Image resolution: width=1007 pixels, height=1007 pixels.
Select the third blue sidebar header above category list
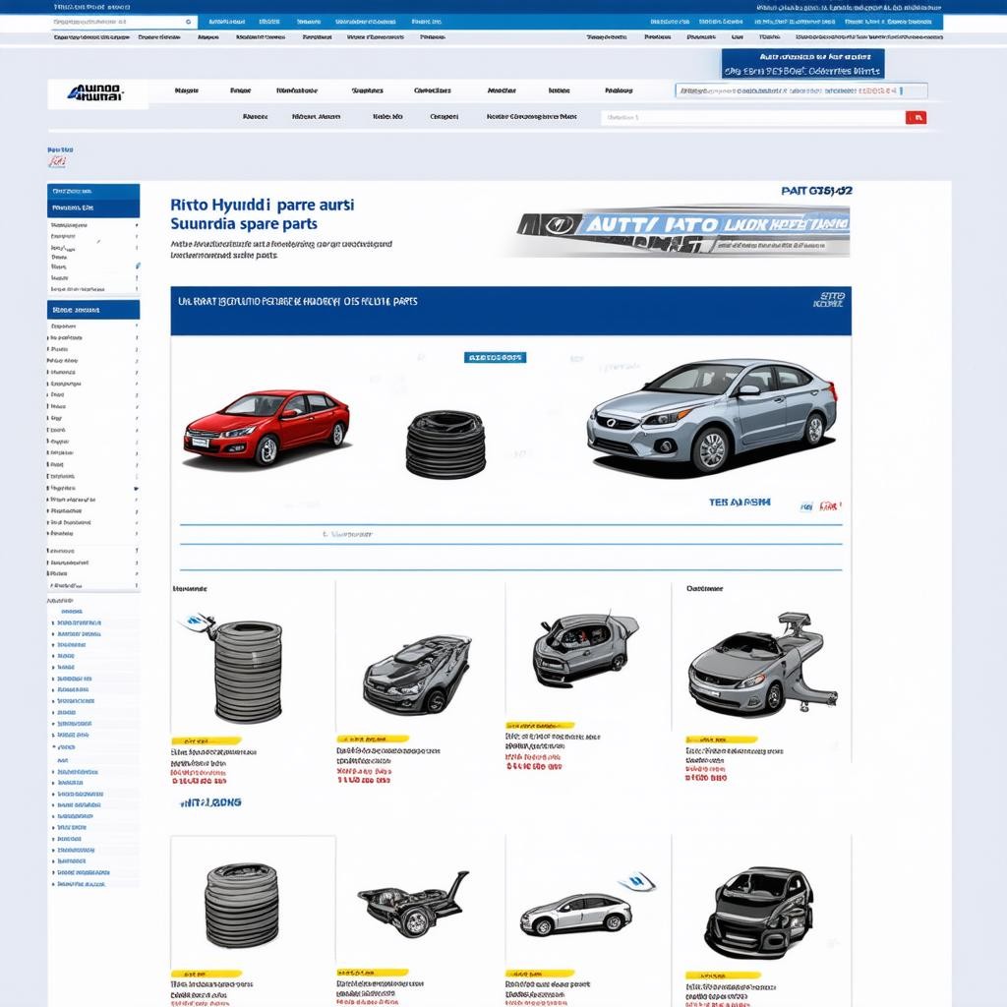pyautogui.click(x=93, y=310)
